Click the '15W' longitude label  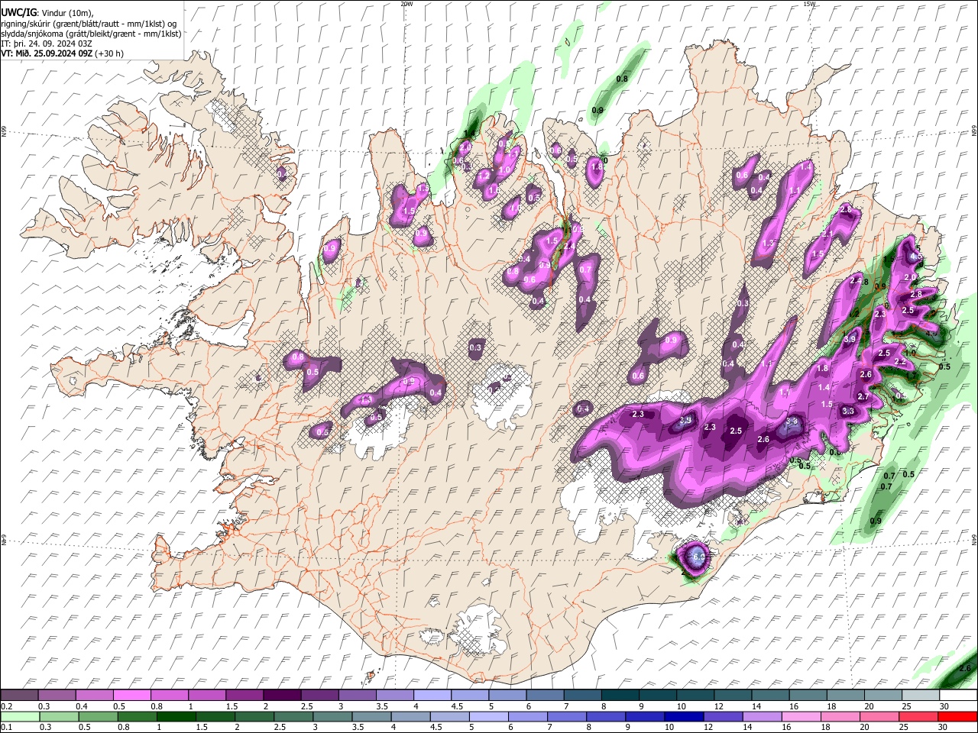(809, 4)
